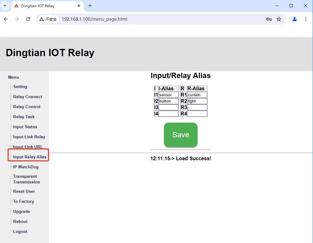Bookmark this page with the star icon
Image resolution: width=313 pixels, height=243 pixels.
click(279, 19)
